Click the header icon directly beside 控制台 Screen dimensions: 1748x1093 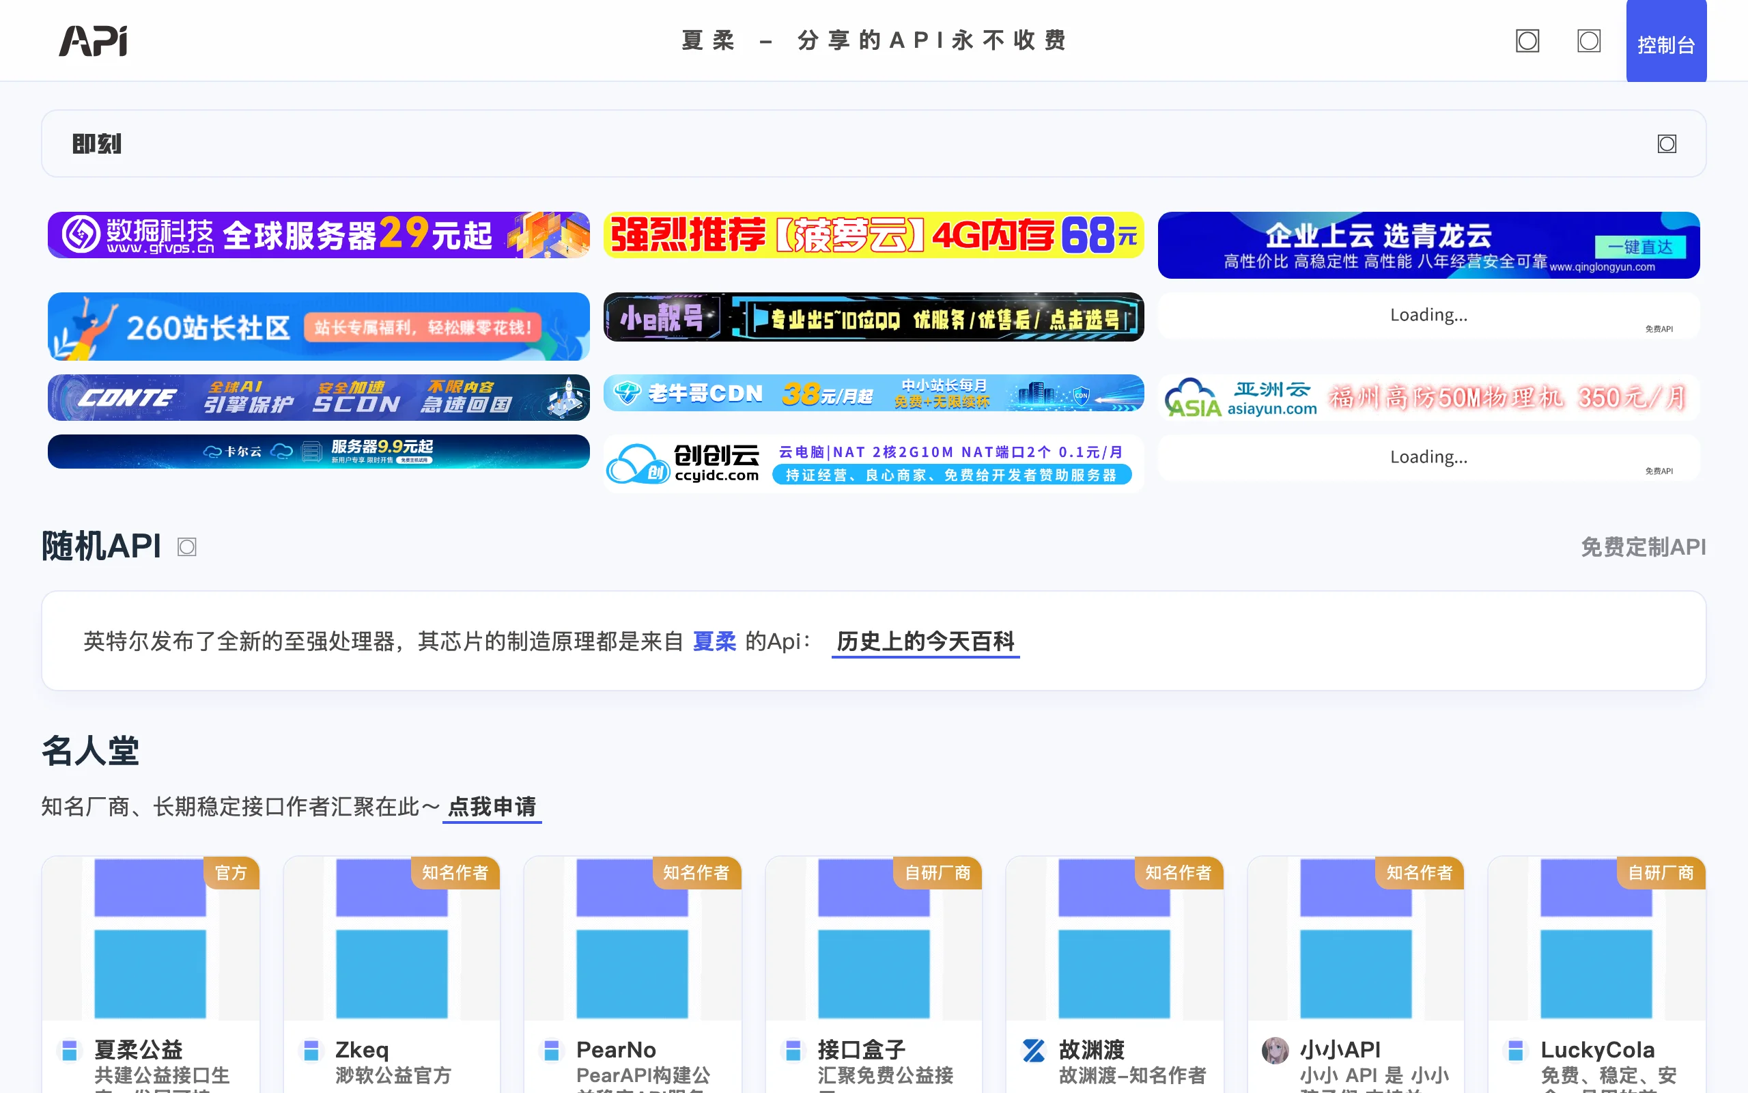coord(1588,41)
